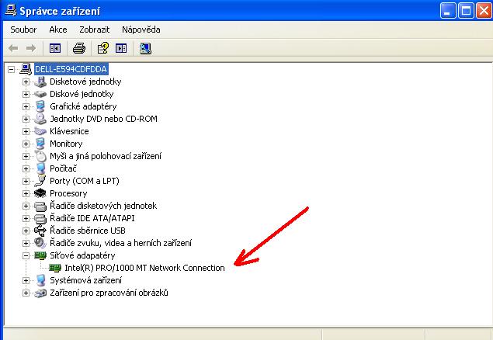This screenshot has width=493, height=340.
Task: Toggle the console tree pane icon
Action: [55, 48]
